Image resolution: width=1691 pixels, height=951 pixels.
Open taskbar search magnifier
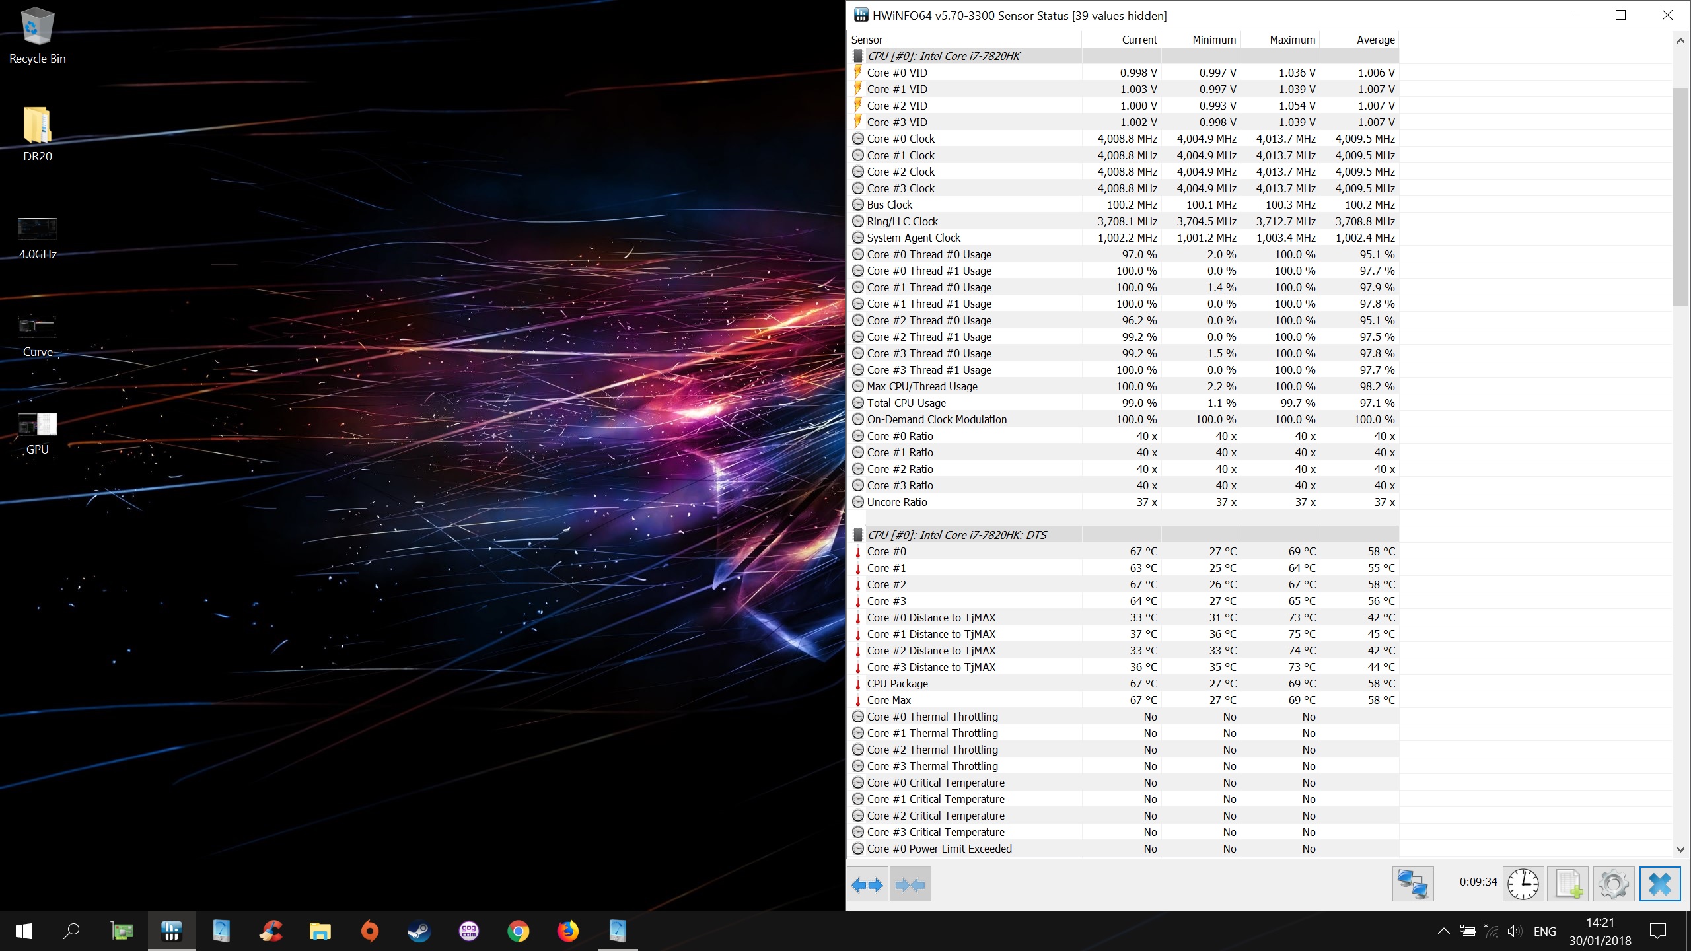tap(71, 931)
